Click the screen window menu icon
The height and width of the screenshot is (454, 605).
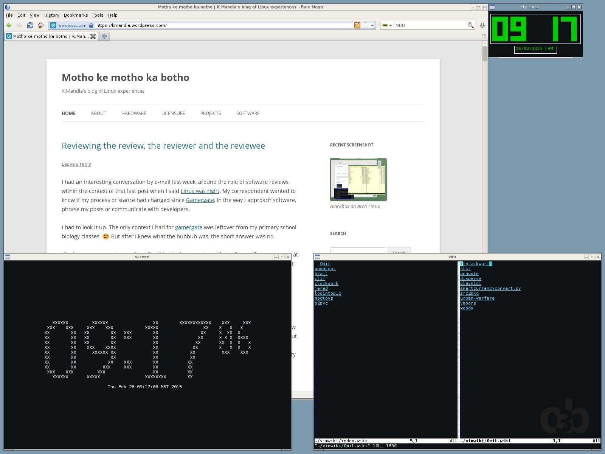click(x=7, y=257)
